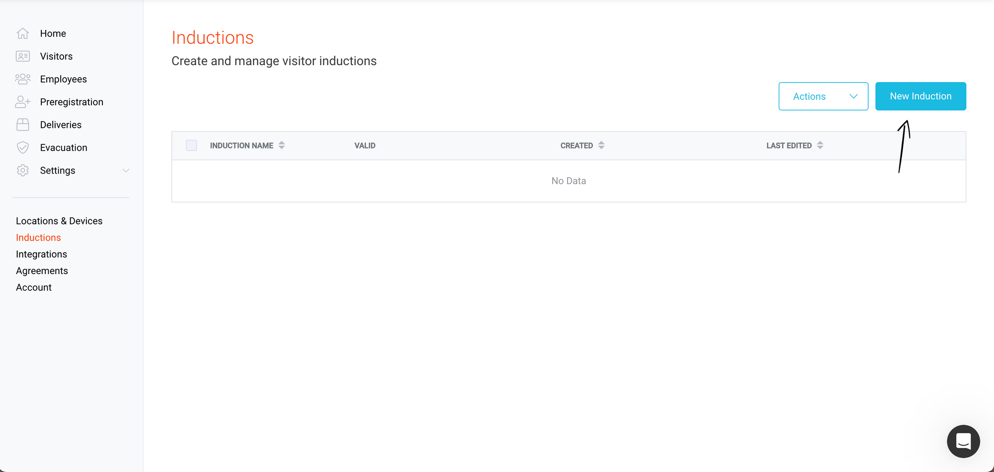Click the Settings gear icon
This screenshot has width=994, height=472.
click(x=23, y=170)
